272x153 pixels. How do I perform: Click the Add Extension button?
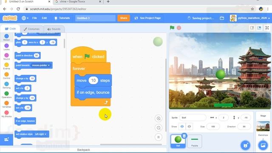coord(6,139)
